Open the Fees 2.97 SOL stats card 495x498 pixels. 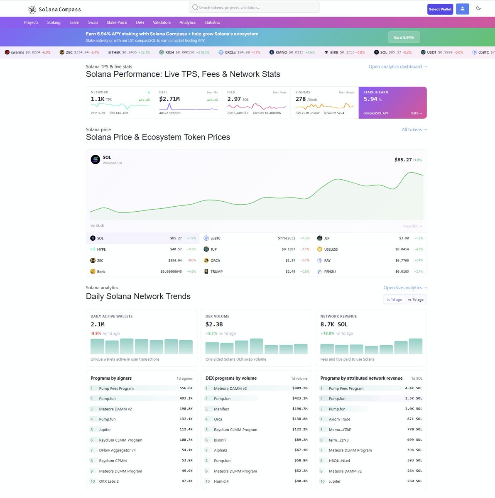(x=257, y=103)
